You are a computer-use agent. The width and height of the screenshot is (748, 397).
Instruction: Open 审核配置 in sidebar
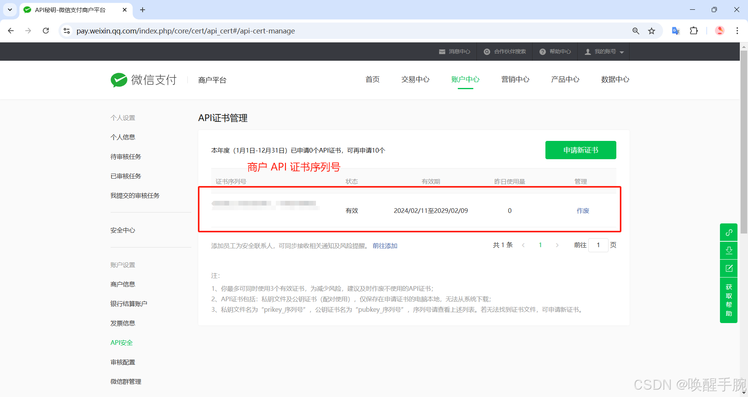point(123,362)
